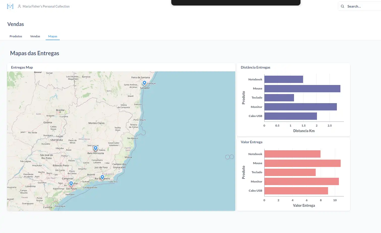Click Notebook bar in Valor Entrega chart
The height and width of the screenshot is (233, 381).
(292, 154)
